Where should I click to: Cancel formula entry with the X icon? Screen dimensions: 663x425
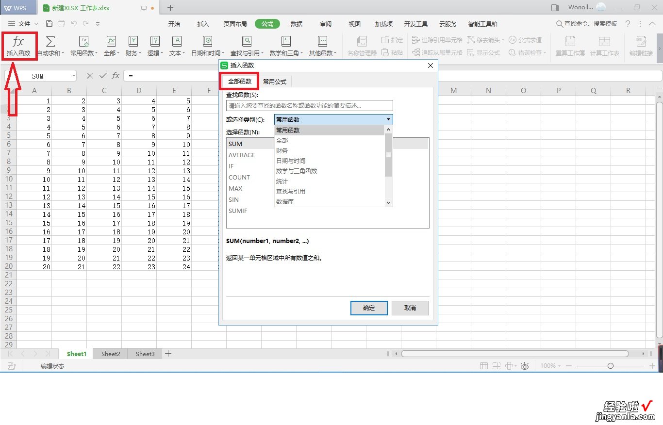(x=90, y=76)
